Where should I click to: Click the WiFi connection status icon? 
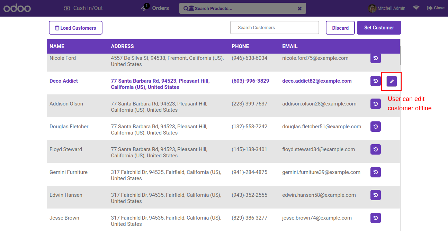coord(416,8)
